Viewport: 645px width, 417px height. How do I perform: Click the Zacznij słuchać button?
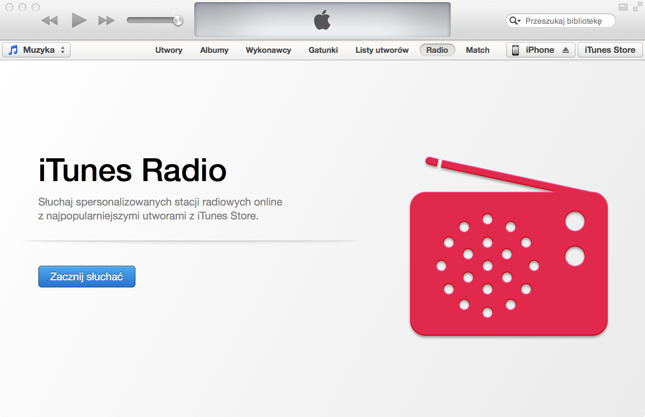pos(87,277)
